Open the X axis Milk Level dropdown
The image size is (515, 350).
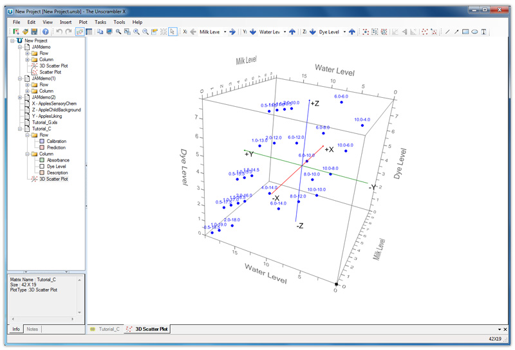225,32
